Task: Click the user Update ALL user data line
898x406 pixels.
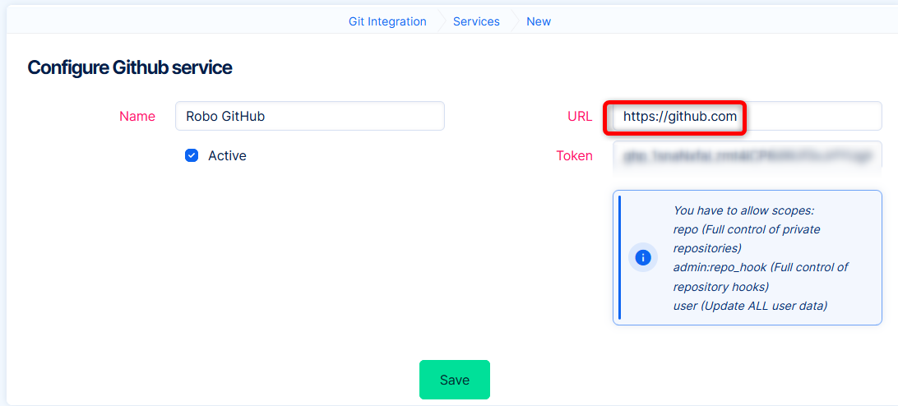Action: 750,306
